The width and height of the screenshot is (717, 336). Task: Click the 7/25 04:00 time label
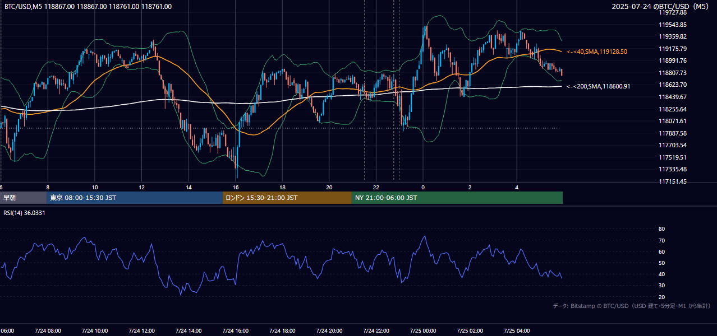(517, 331)
